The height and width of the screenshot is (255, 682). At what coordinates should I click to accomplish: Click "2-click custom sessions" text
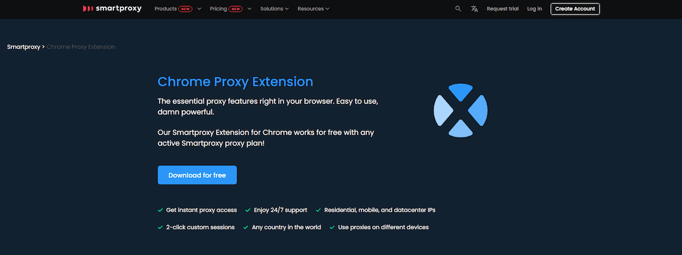click(201, 227)
